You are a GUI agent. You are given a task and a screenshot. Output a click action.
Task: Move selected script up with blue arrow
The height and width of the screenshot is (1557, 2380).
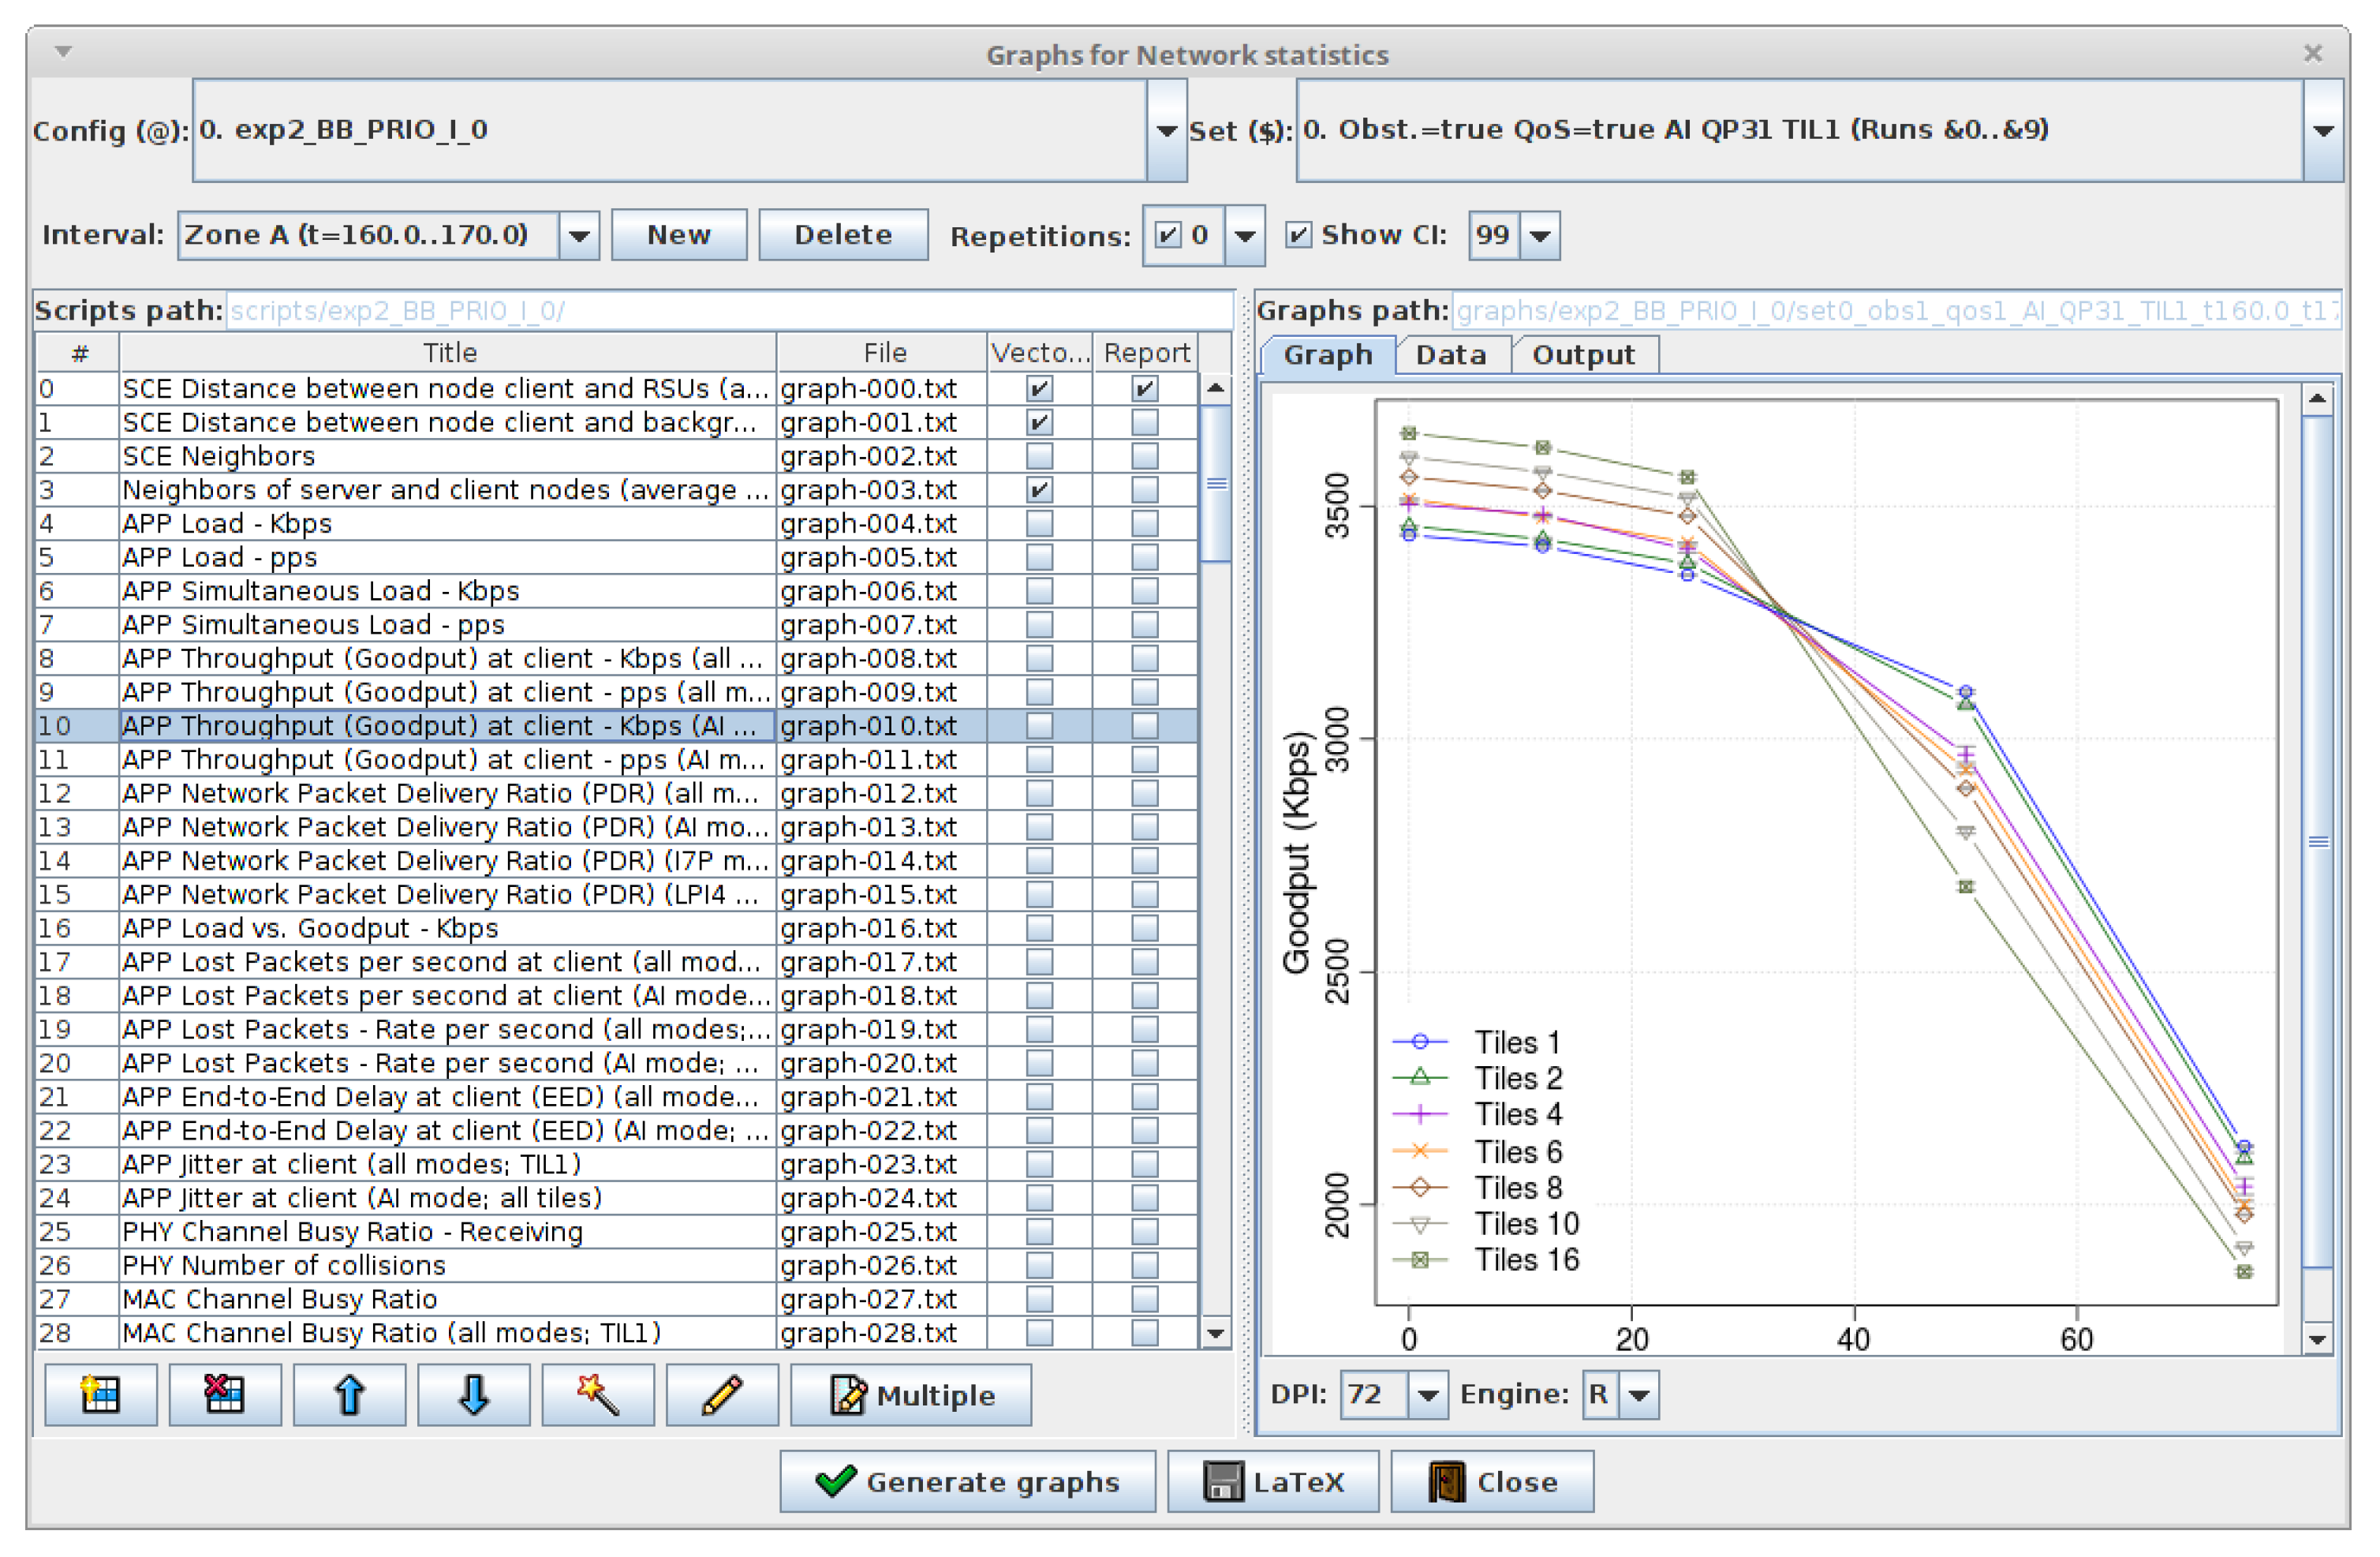tap(349, 1394)
